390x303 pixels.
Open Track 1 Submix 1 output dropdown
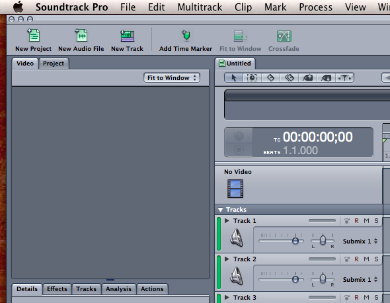pos(360,241)
